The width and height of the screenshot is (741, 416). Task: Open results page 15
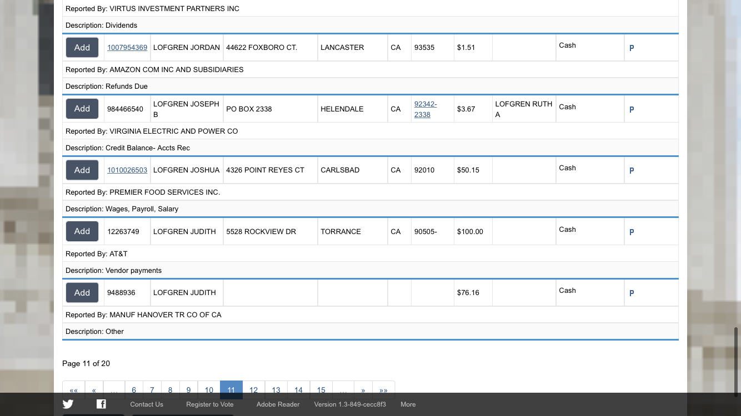click(x=321, y=390)
